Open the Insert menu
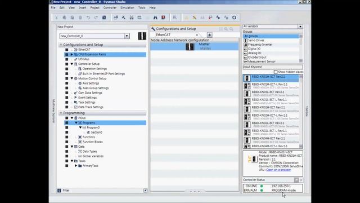 pos(83,7)
